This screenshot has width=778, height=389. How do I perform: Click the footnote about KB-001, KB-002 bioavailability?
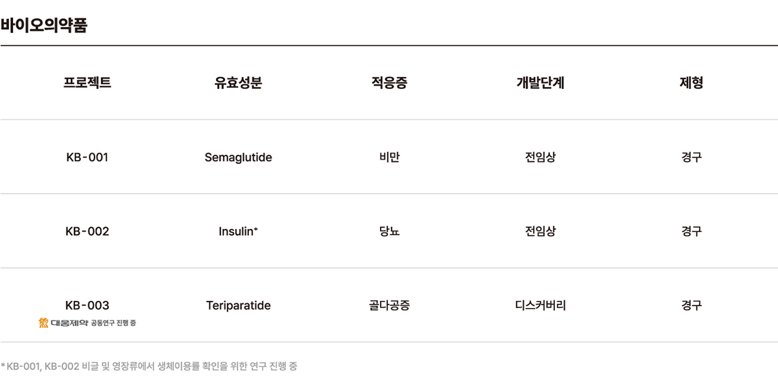pyautogui.click(x=149, y=366)
